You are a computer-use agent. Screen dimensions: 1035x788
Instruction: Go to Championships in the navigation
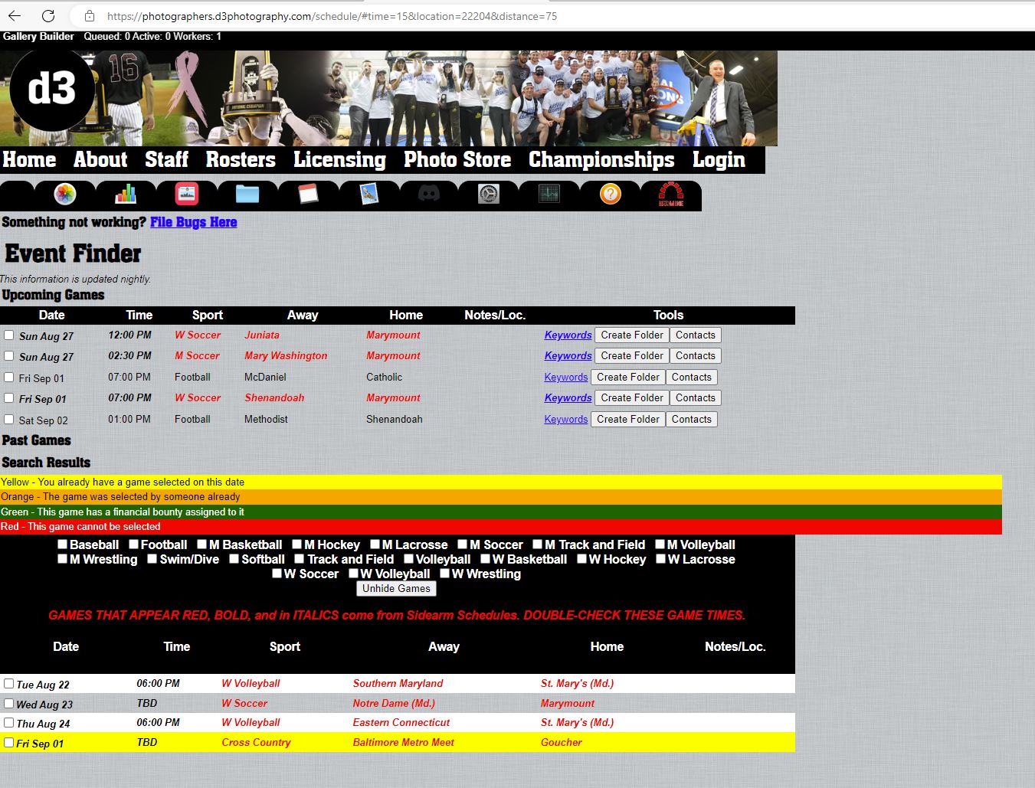[601, 159]
